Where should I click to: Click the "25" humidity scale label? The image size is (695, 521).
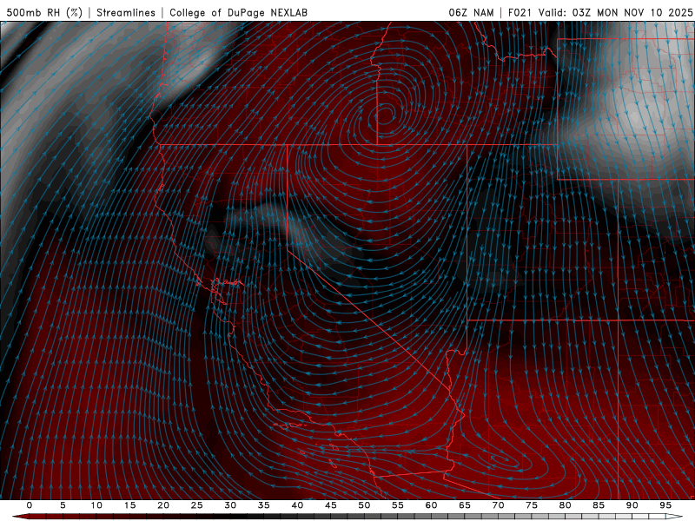click(197, 505)
